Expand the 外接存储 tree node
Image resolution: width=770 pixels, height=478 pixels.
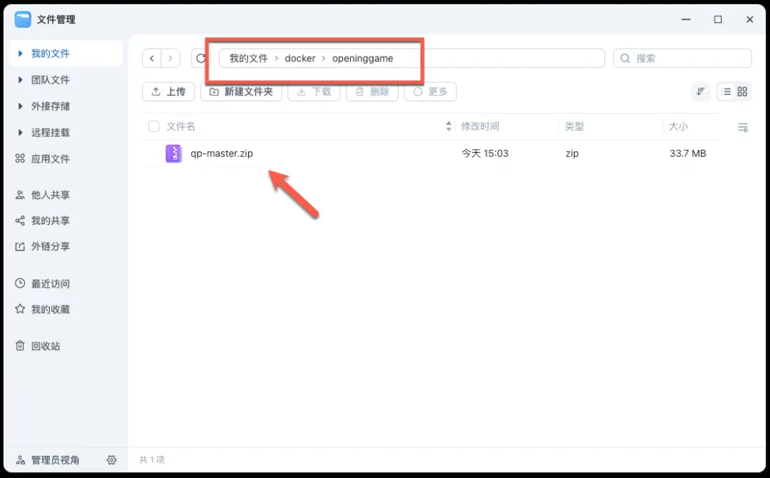[21, 106]
